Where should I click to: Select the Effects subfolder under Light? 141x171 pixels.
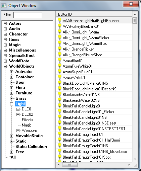point(28,120)
